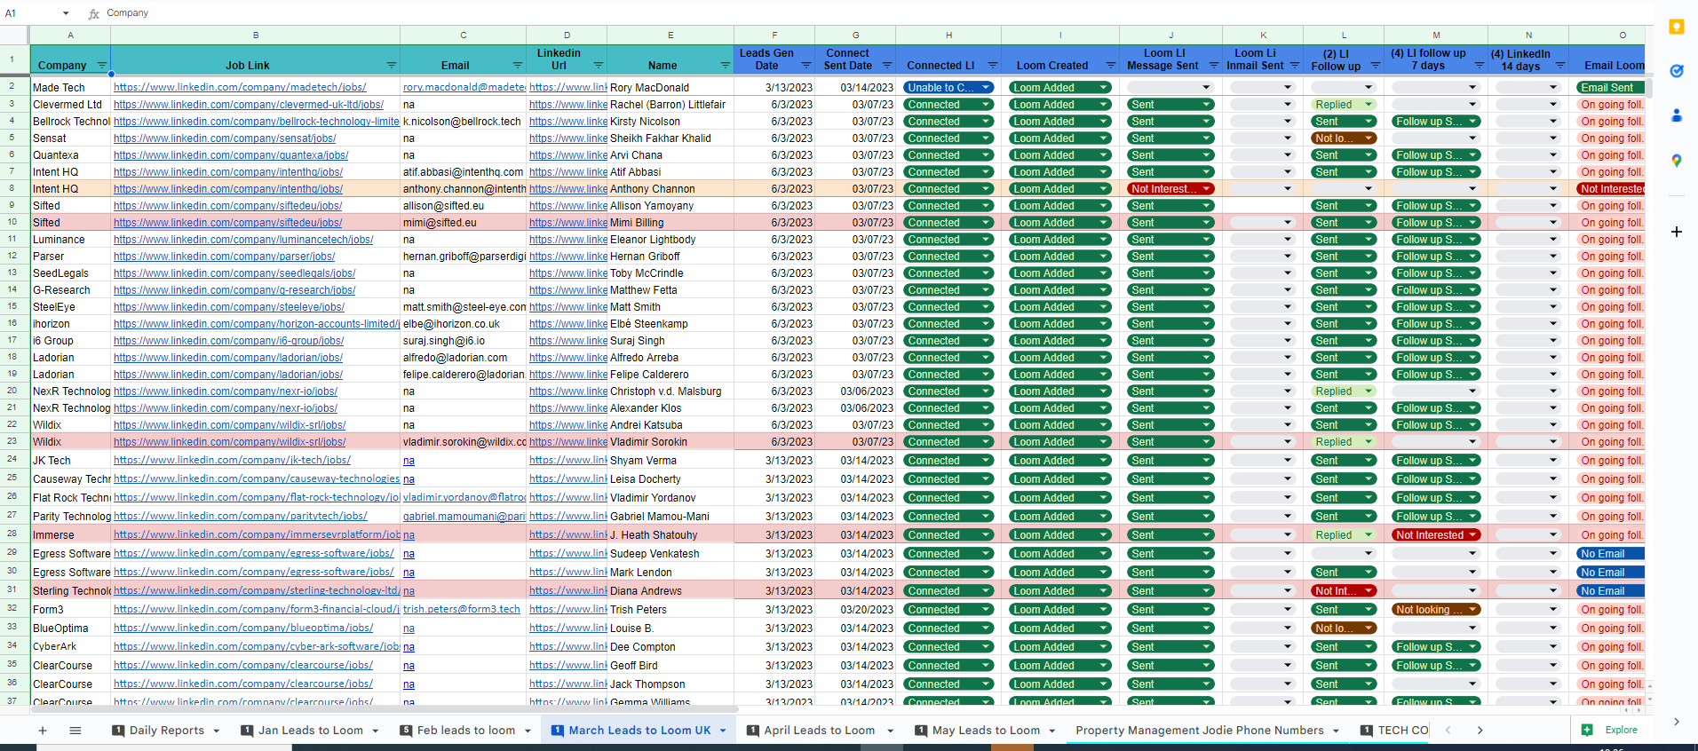Switch to the Feb leads to loom tab
Image resolution: width=1698 pixels, height=751 pixels.
(x=465, y=731)
